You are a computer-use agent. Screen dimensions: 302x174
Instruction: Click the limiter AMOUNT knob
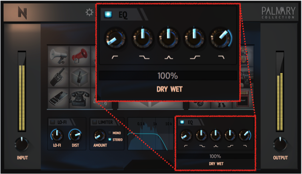[99, 135]
